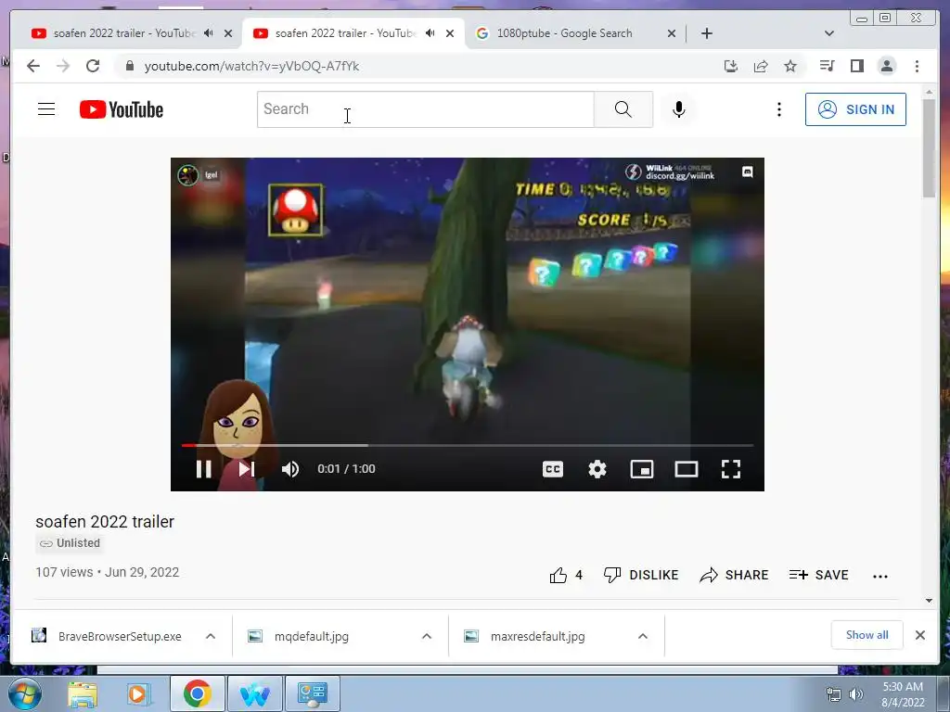Open media controls in Chrome toolbar
Image resolution: width=950 pixels, height=712 pixels.
click(827, 66)
